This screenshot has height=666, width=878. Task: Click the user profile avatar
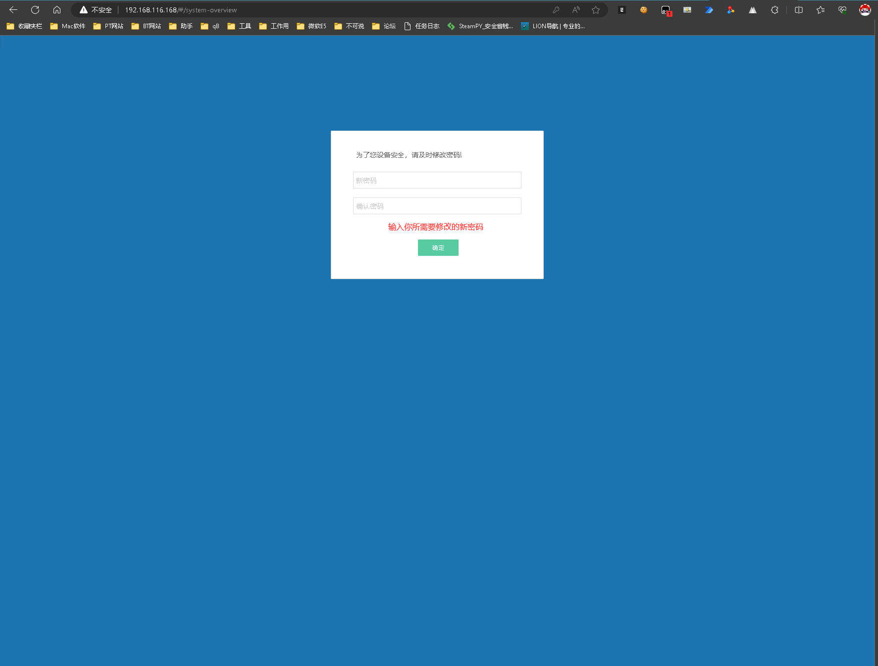pos(865,10)
